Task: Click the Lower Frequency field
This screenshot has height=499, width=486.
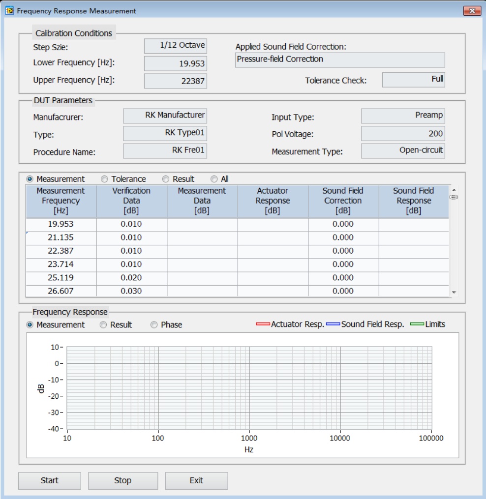Action: click(176, 64)
